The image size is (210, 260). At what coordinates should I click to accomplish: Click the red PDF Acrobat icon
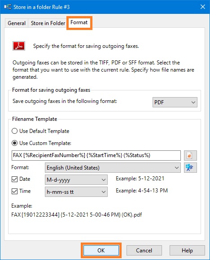19,46
